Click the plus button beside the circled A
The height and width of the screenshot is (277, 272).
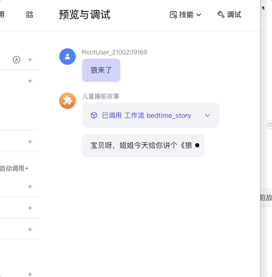click(30, 60)
